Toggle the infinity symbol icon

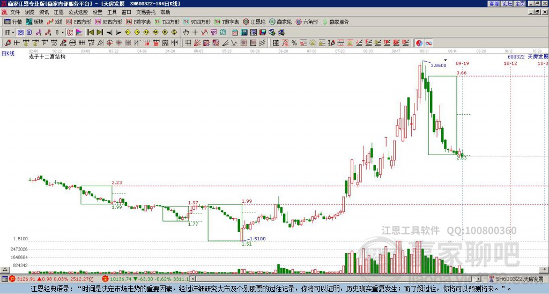(428, 43)
